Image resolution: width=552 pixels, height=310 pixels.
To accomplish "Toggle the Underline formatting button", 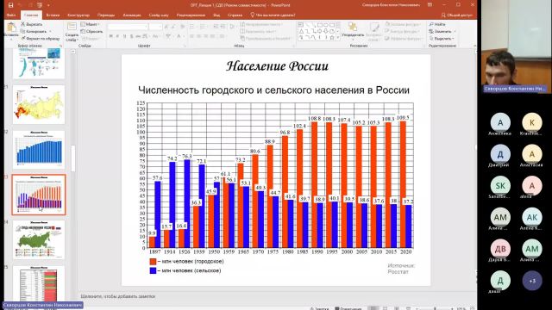I will (x=124, y=36).
